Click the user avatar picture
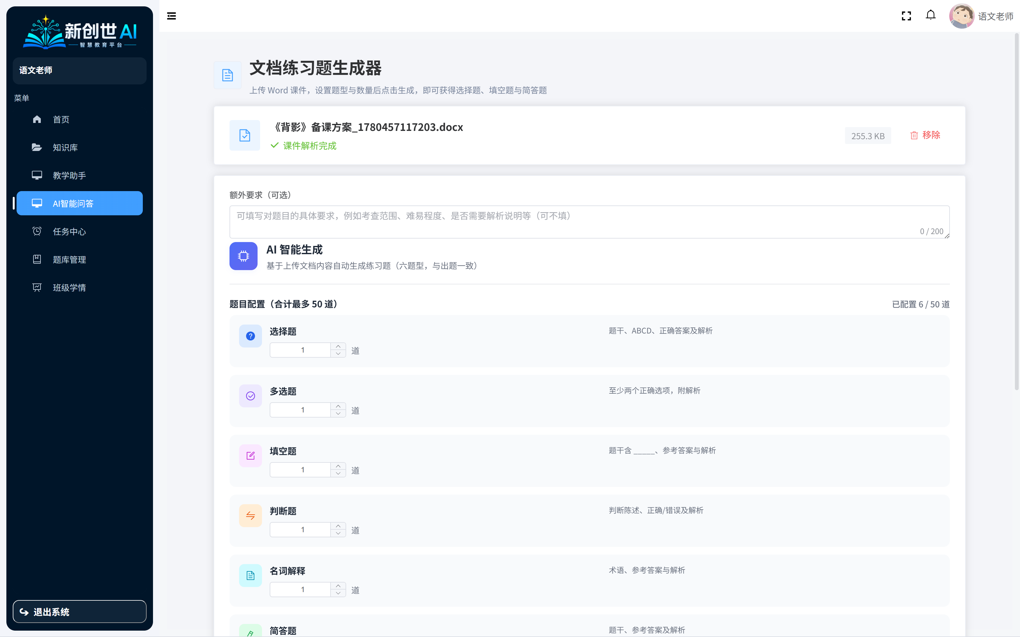Screen dimensions: 1020x637 click(961, 16)
